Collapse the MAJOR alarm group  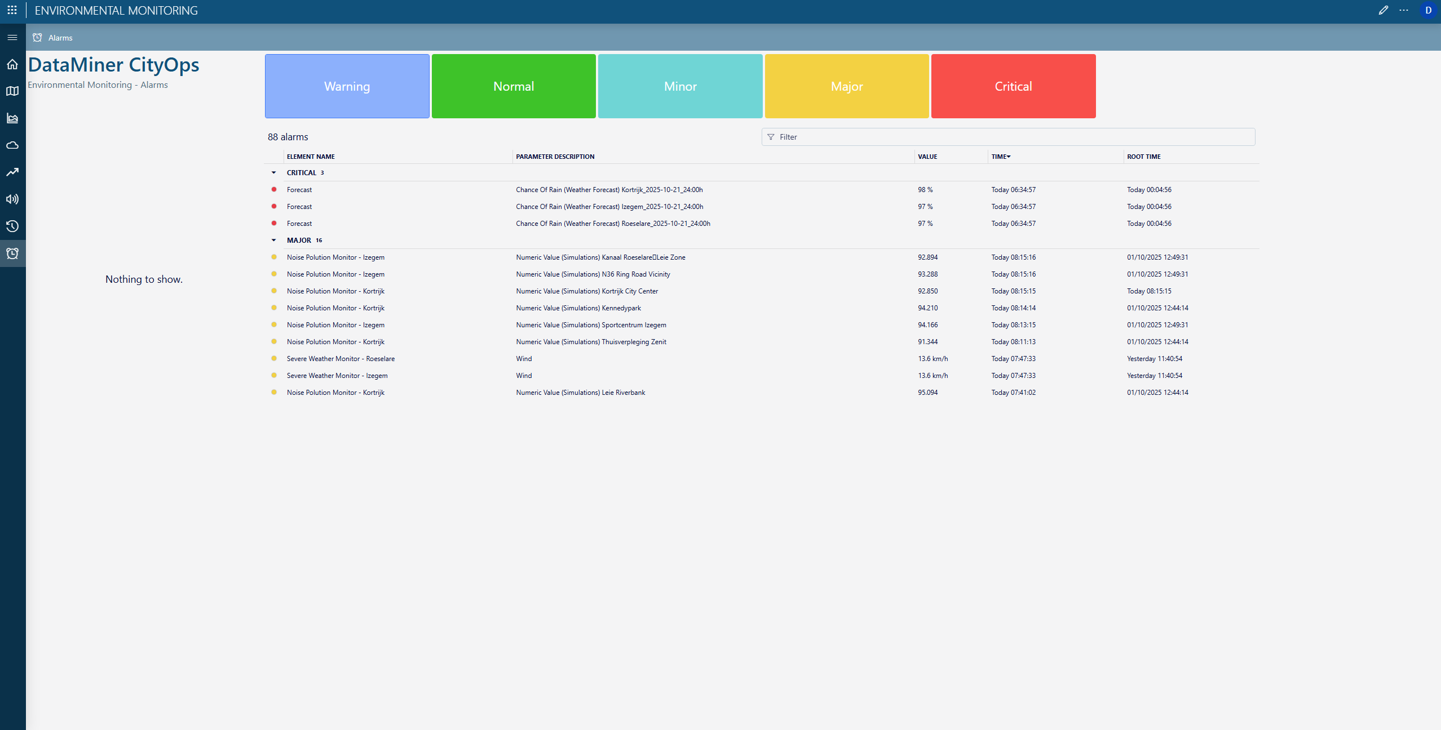pos(274,241)
